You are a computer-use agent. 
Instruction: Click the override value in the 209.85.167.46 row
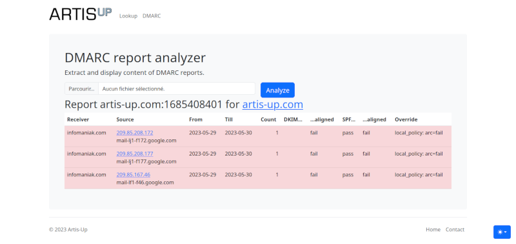click(419, 175)
